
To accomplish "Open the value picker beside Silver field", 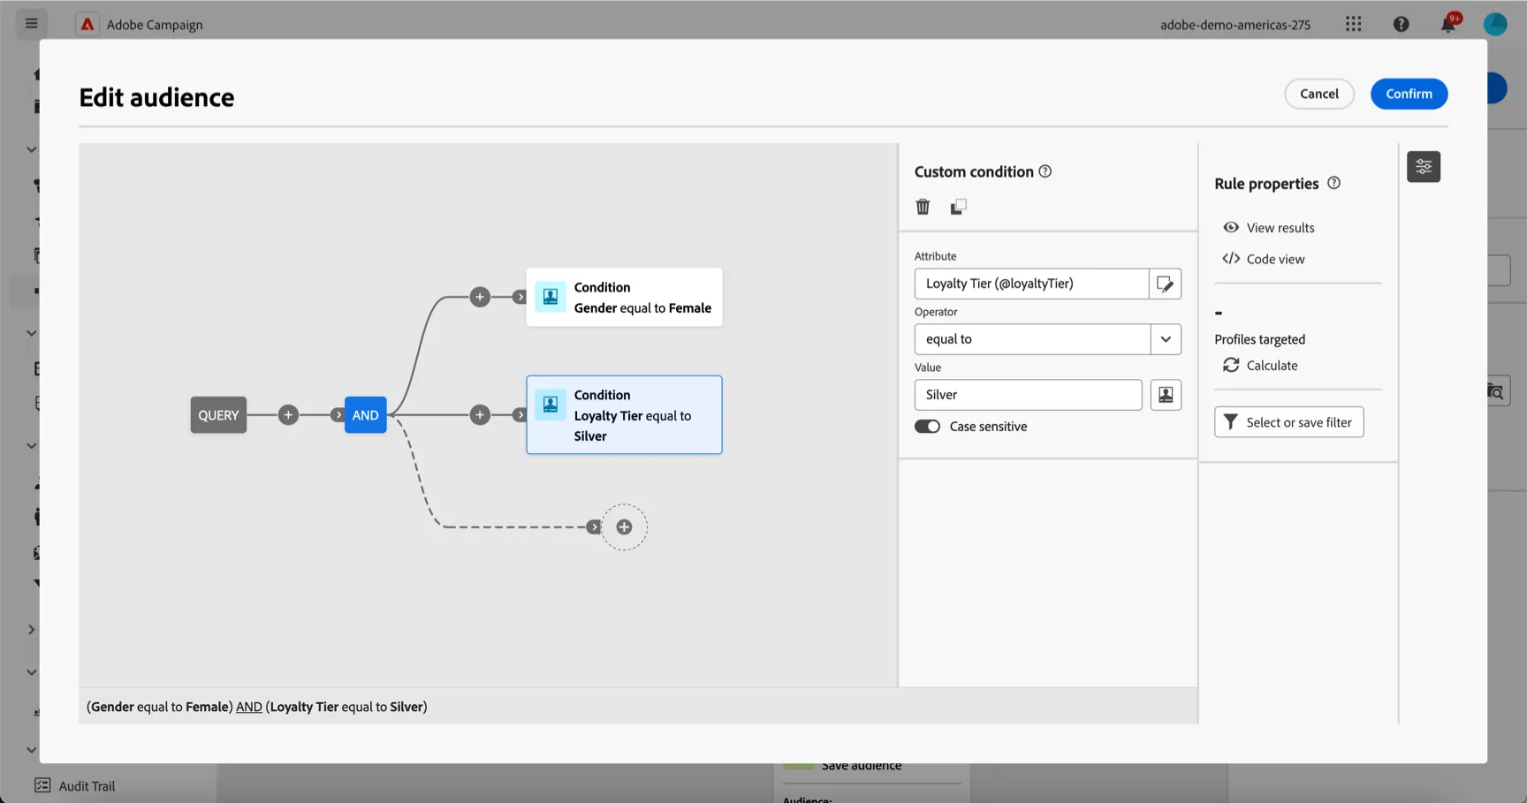I will pos(1166,395).
